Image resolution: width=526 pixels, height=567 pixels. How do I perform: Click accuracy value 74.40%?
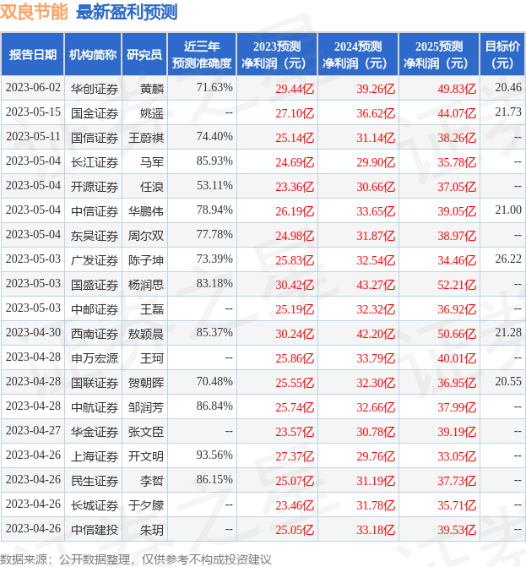(x=214, y=136)
